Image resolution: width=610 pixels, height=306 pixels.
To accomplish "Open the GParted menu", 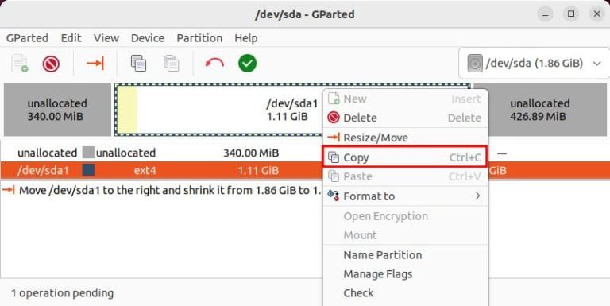I will [27, 38].
